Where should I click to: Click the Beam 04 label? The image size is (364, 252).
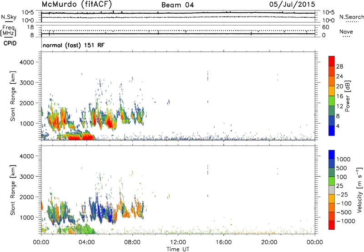(177, 5)
